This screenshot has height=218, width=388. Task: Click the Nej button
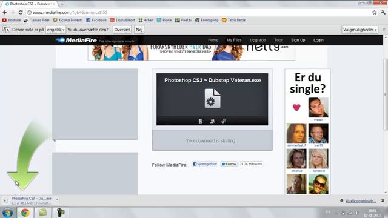[139, 30]
